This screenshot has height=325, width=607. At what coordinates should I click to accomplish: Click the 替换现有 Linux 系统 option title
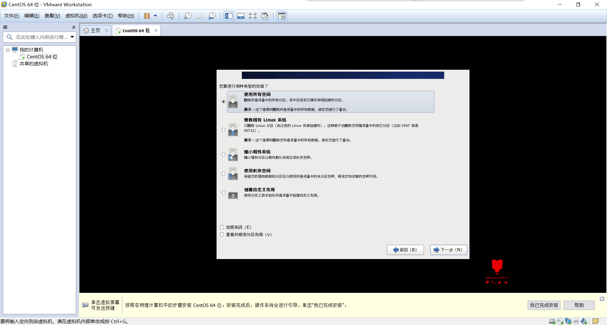tap(265, 120)
